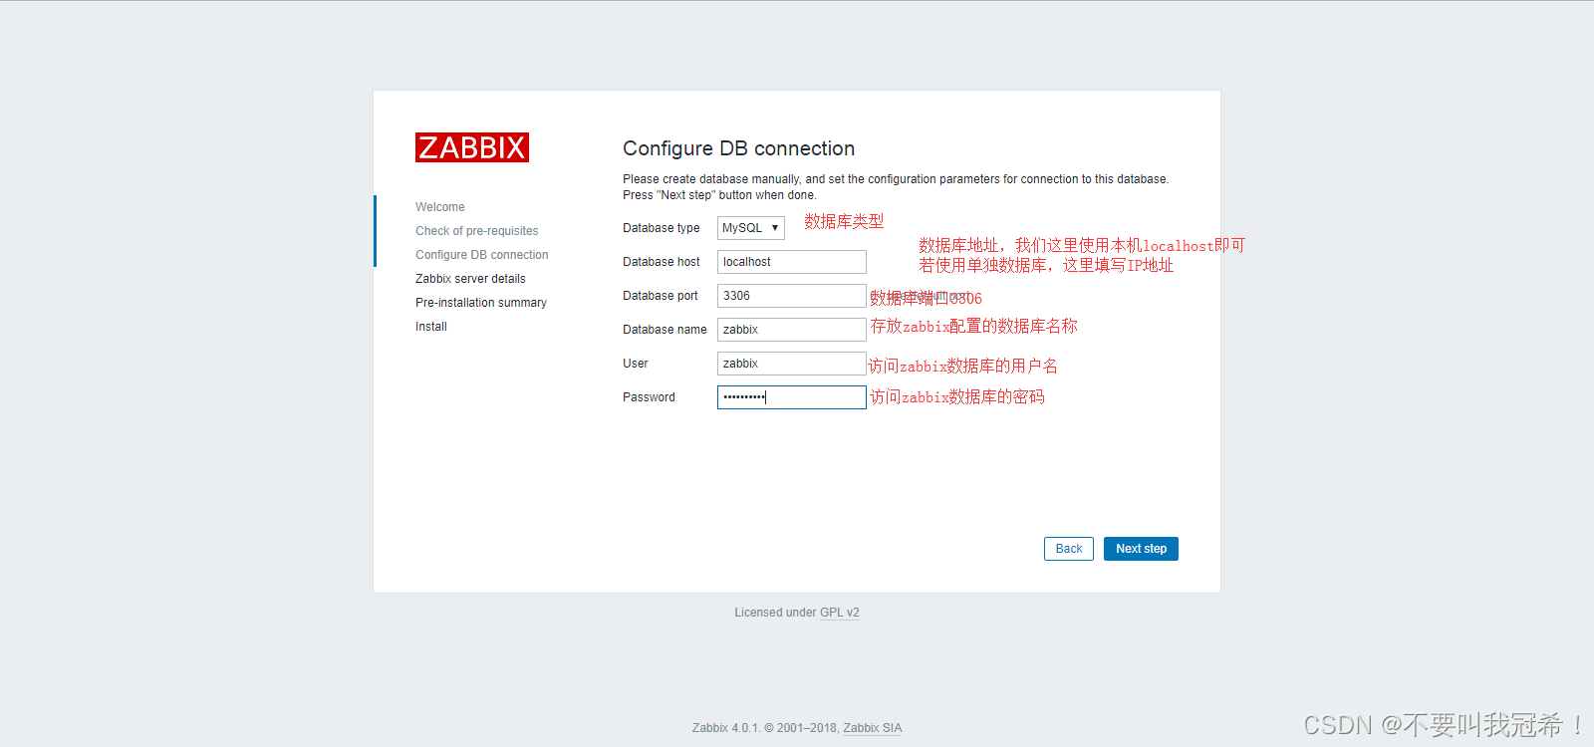Select the Pre-installation summary step

(x=481, y=303)
